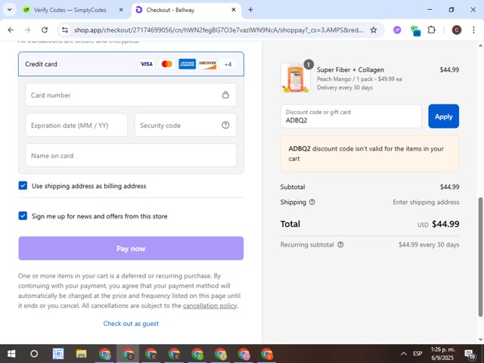Close the Verify Codes SimplyCodes tab
The height and width of the screenshot is (363, 484).
(121, 10)
